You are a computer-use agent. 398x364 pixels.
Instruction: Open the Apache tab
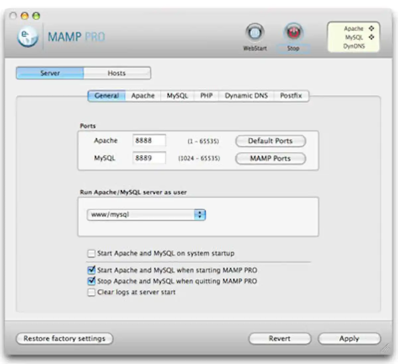click(143, 96)
